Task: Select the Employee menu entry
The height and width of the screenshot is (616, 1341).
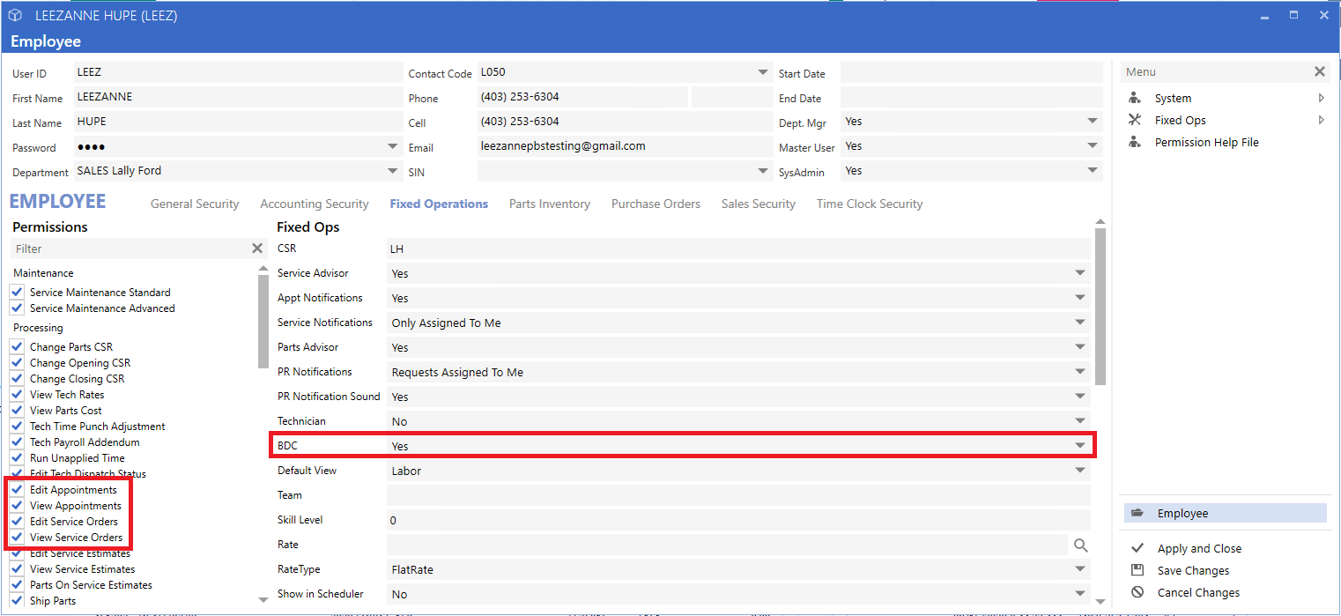Action: [x=1226, y=513]
